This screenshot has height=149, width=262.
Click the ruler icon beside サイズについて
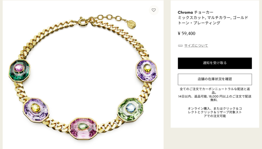pos(180,46)
